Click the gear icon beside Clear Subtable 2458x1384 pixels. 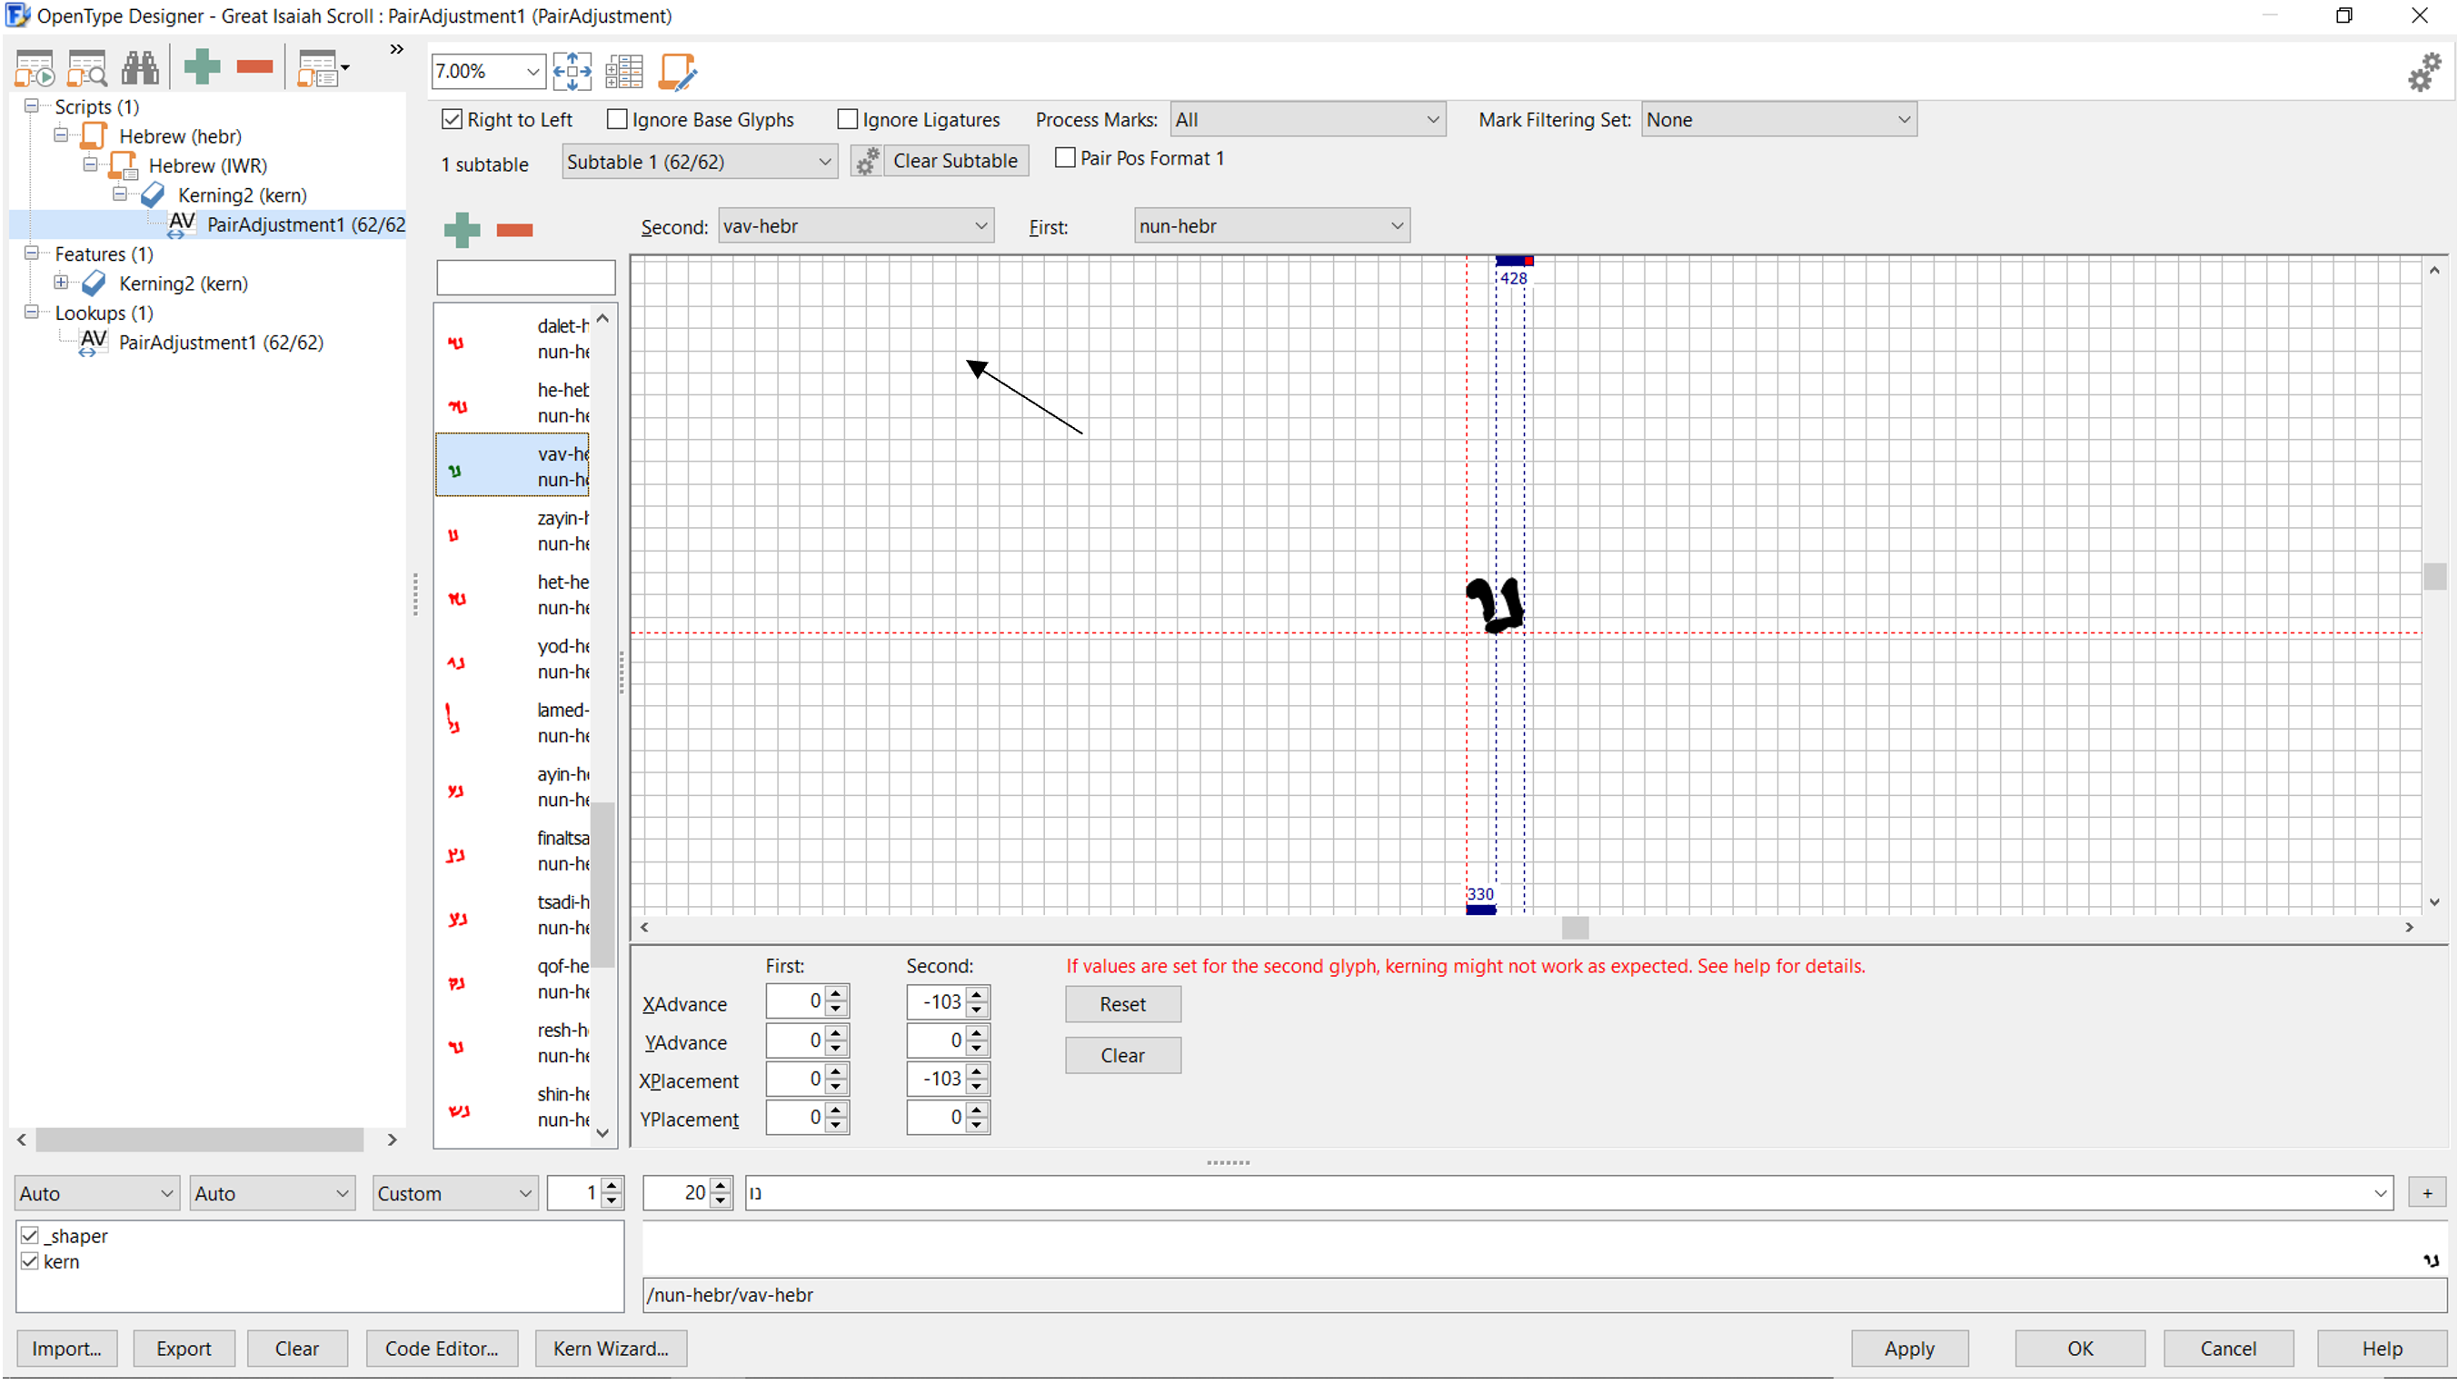pyautogui.click(x=866, y=160)
